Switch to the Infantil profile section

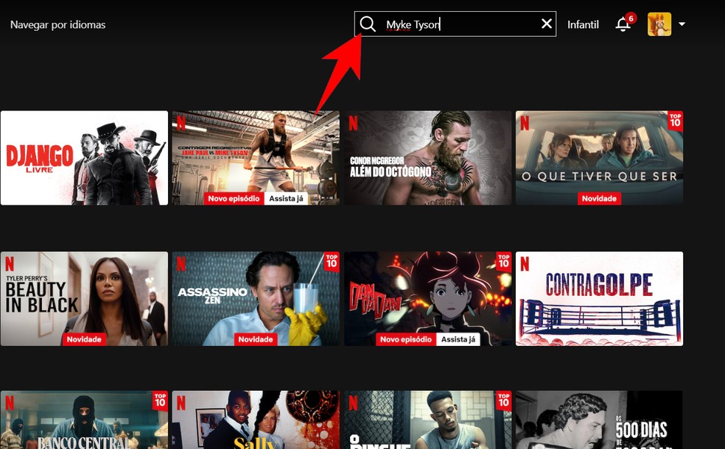pyautogui.click(x=582, y=24)
